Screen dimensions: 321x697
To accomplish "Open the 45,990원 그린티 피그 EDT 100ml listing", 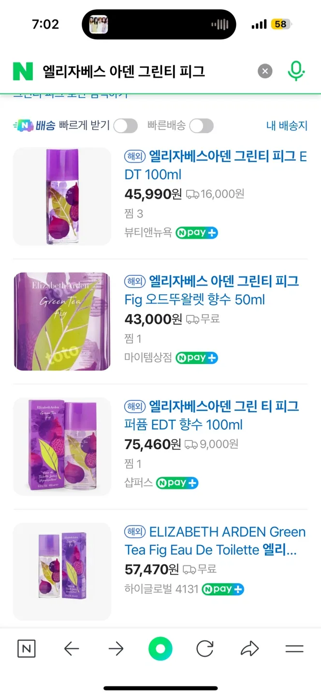I will pos(216,166).
